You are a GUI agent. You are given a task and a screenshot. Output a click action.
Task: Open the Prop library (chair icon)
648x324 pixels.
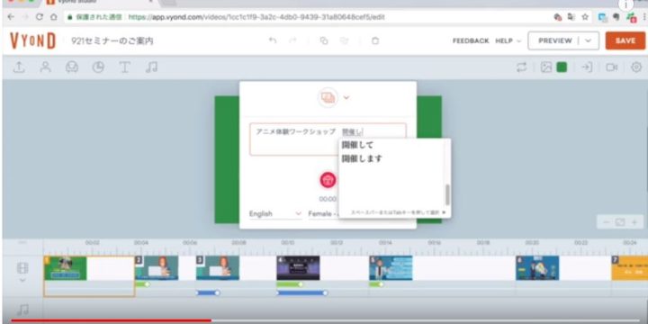coord(72,67)
